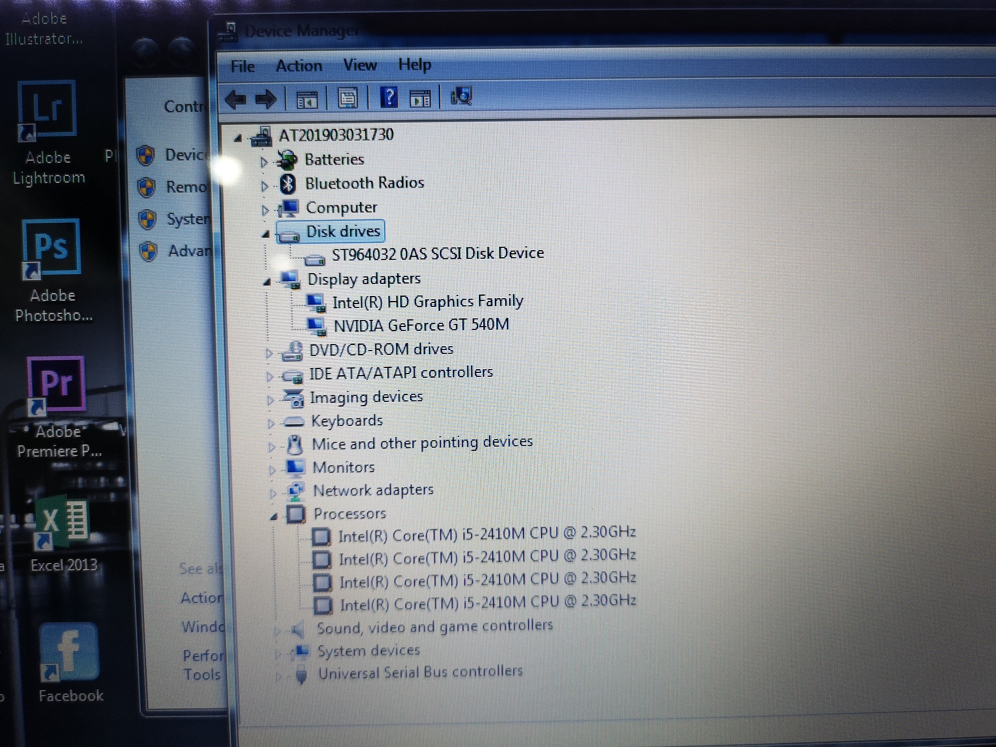Open the Action menu

[299, 65]
